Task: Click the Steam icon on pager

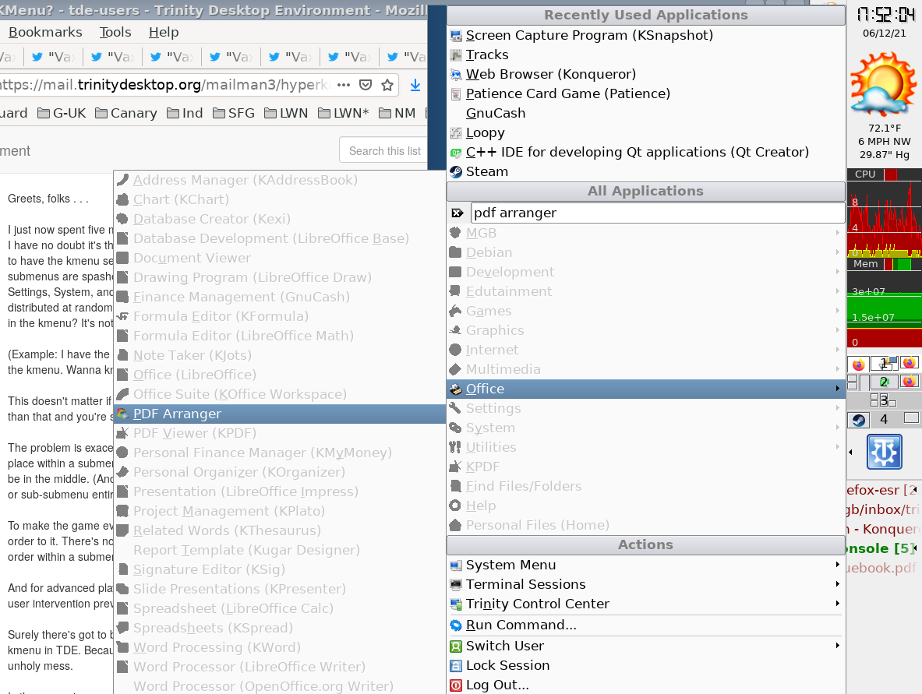Action: pyautogui.click(x=859, y=420)
